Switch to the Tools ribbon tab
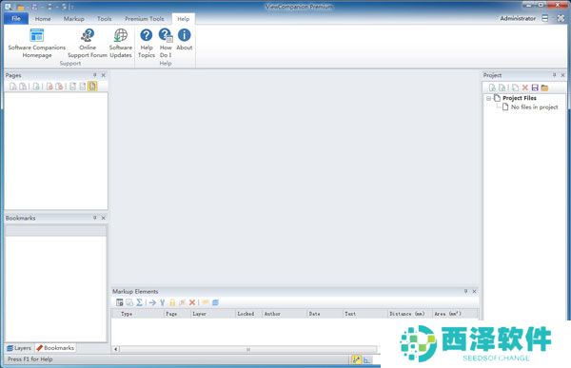571x368 pixels. (x=104, y=19)
